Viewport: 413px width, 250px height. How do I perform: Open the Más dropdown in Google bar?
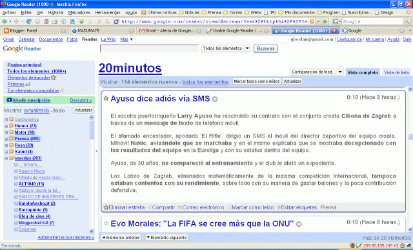(126, 39)
